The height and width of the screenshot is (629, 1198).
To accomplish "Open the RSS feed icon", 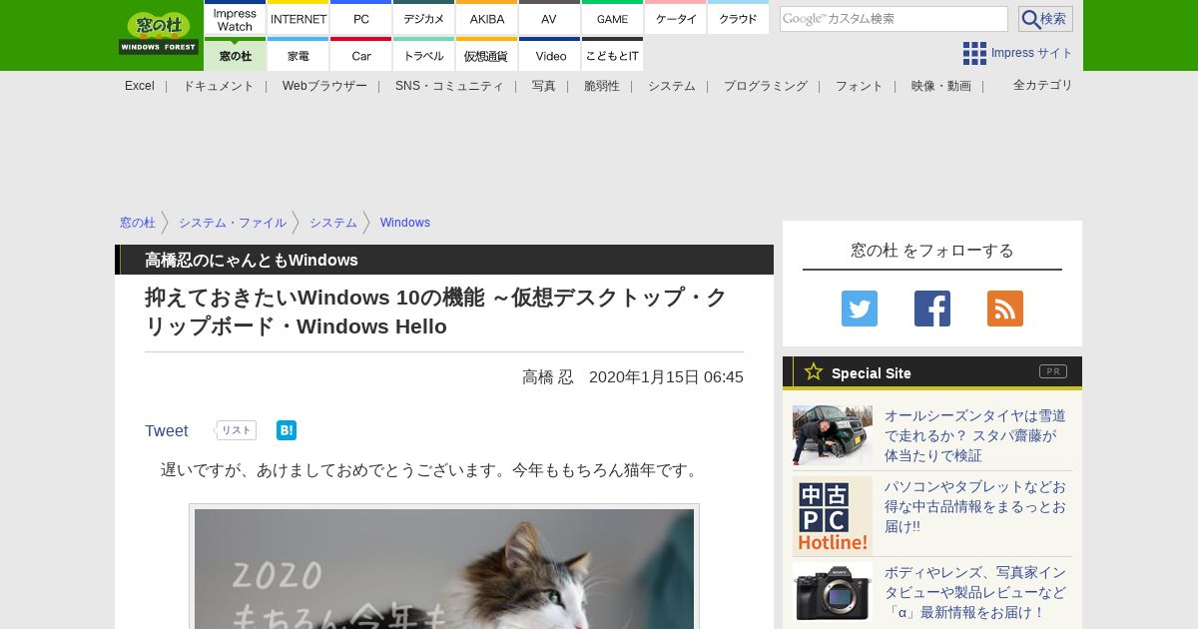I will [1005, 309].
